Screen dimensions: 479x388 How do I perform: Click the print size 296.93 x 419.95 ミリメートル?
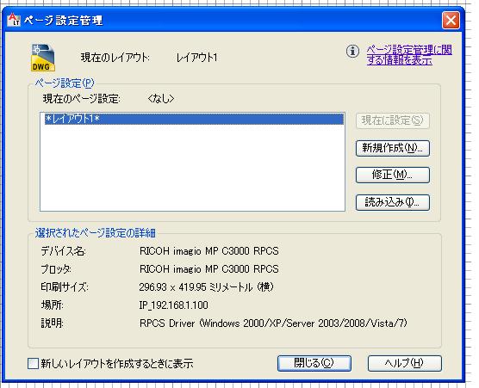206,287
